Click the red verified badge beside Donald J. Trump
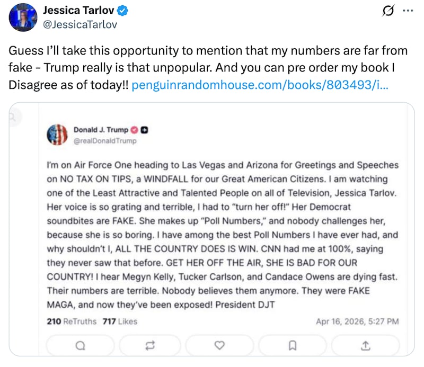The height and width of the screenshot is (367, 424). 134,129
